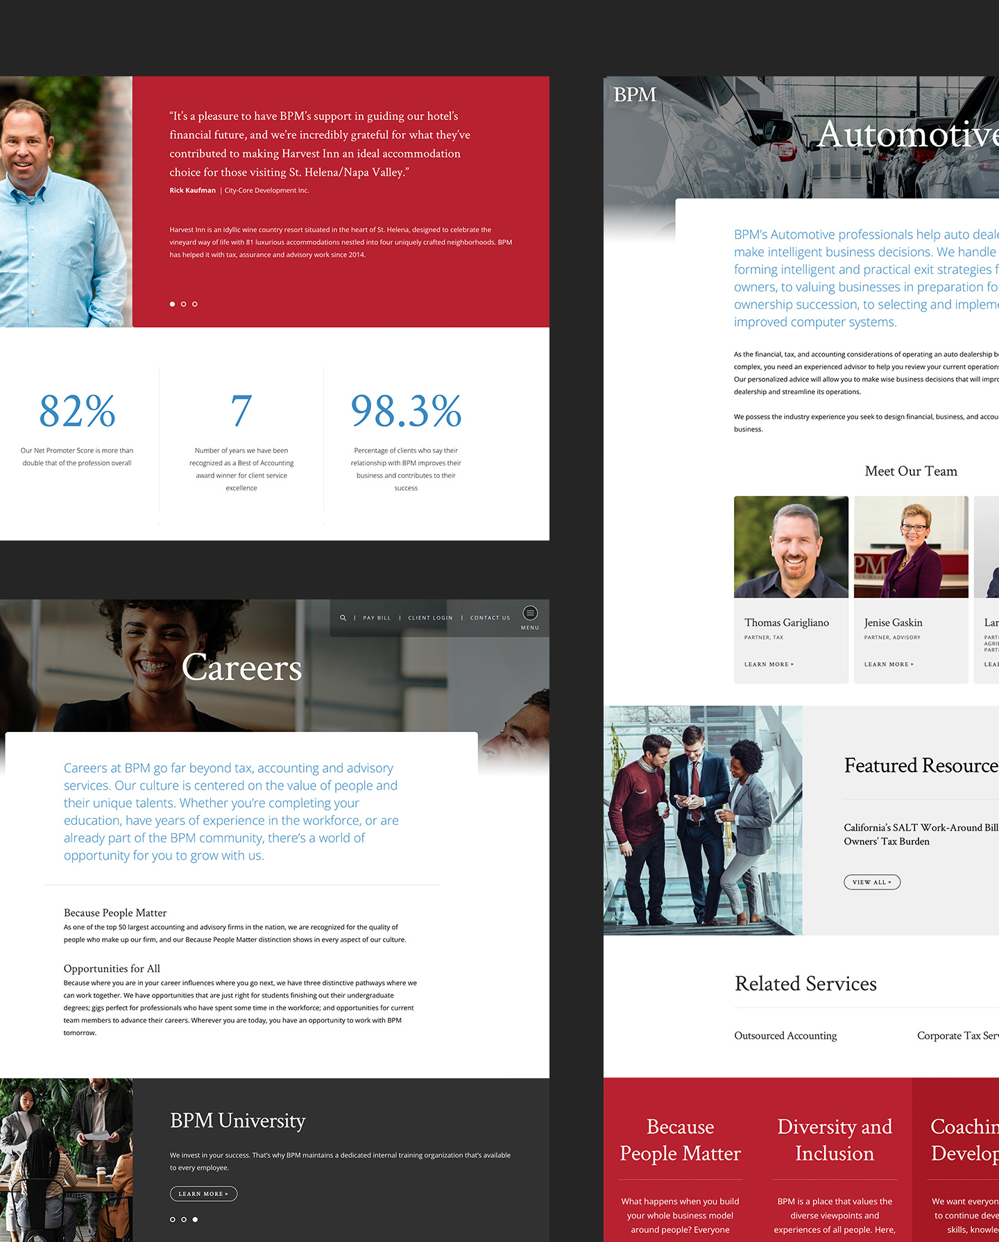Open California's SALT Work-Around Bill resource
The image size is (999, 1242).
click(x=921, y=834)
